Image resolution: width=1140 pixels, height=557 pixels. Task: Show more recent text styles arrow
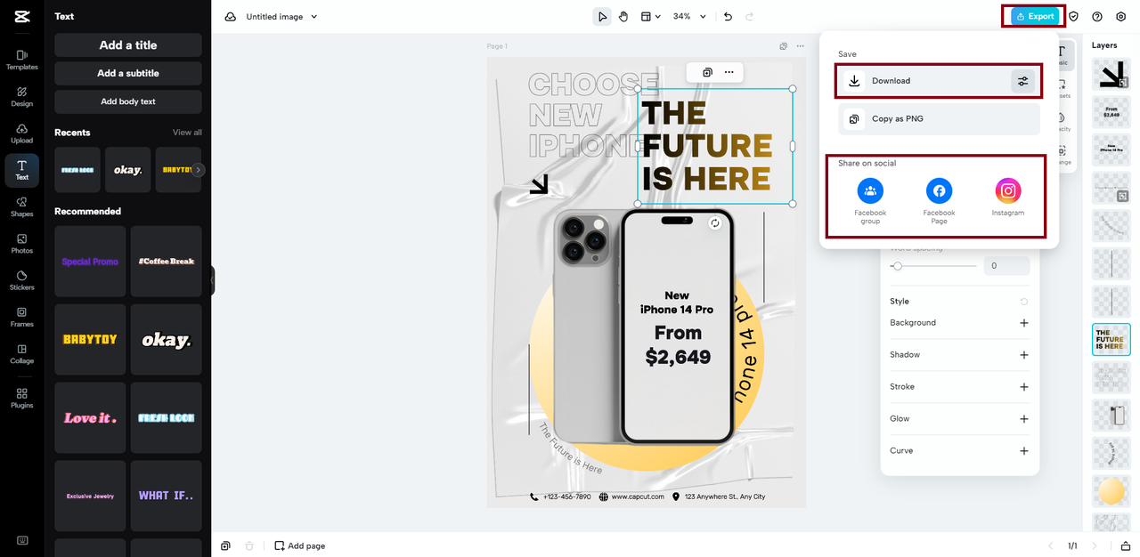(x=199, y=170)
